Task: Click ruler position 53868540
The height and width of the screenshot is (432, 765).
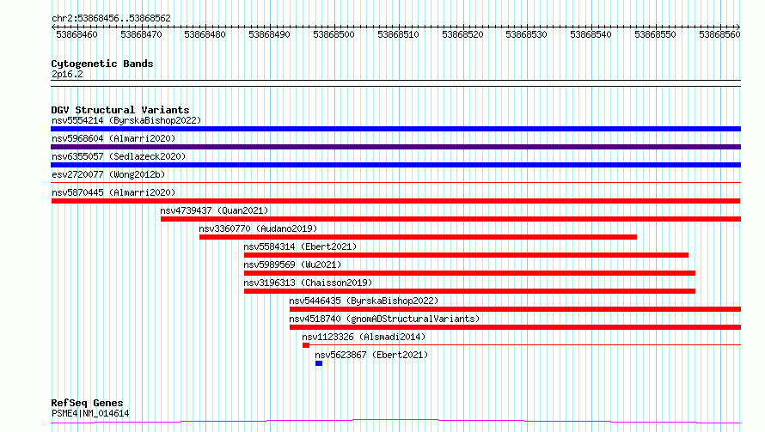Action: 591,34
